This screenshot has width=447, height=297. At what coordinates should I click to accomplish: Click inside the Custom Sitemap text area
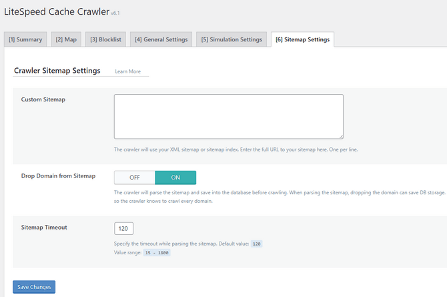tap(228, 116)
